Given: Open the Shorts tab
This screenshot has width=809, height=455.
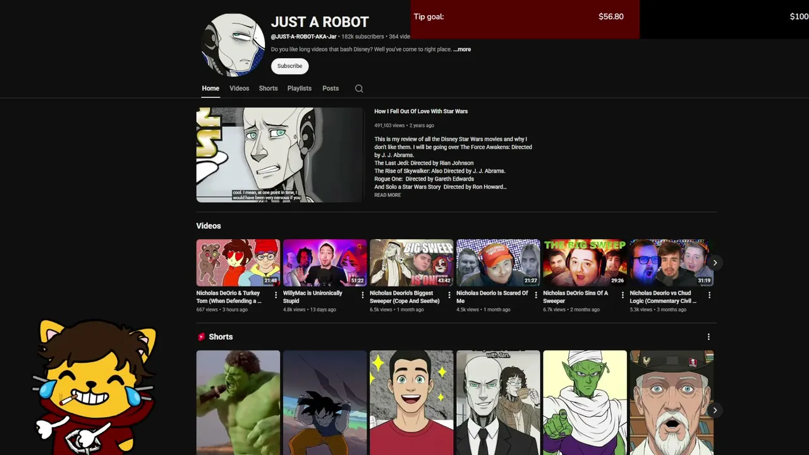Looking at the screenshot, I should click(x=268, y=88).
